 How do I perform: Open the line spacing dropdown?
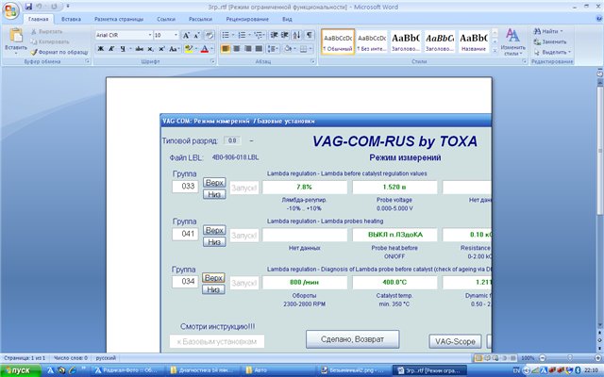(x=273, y=49)
